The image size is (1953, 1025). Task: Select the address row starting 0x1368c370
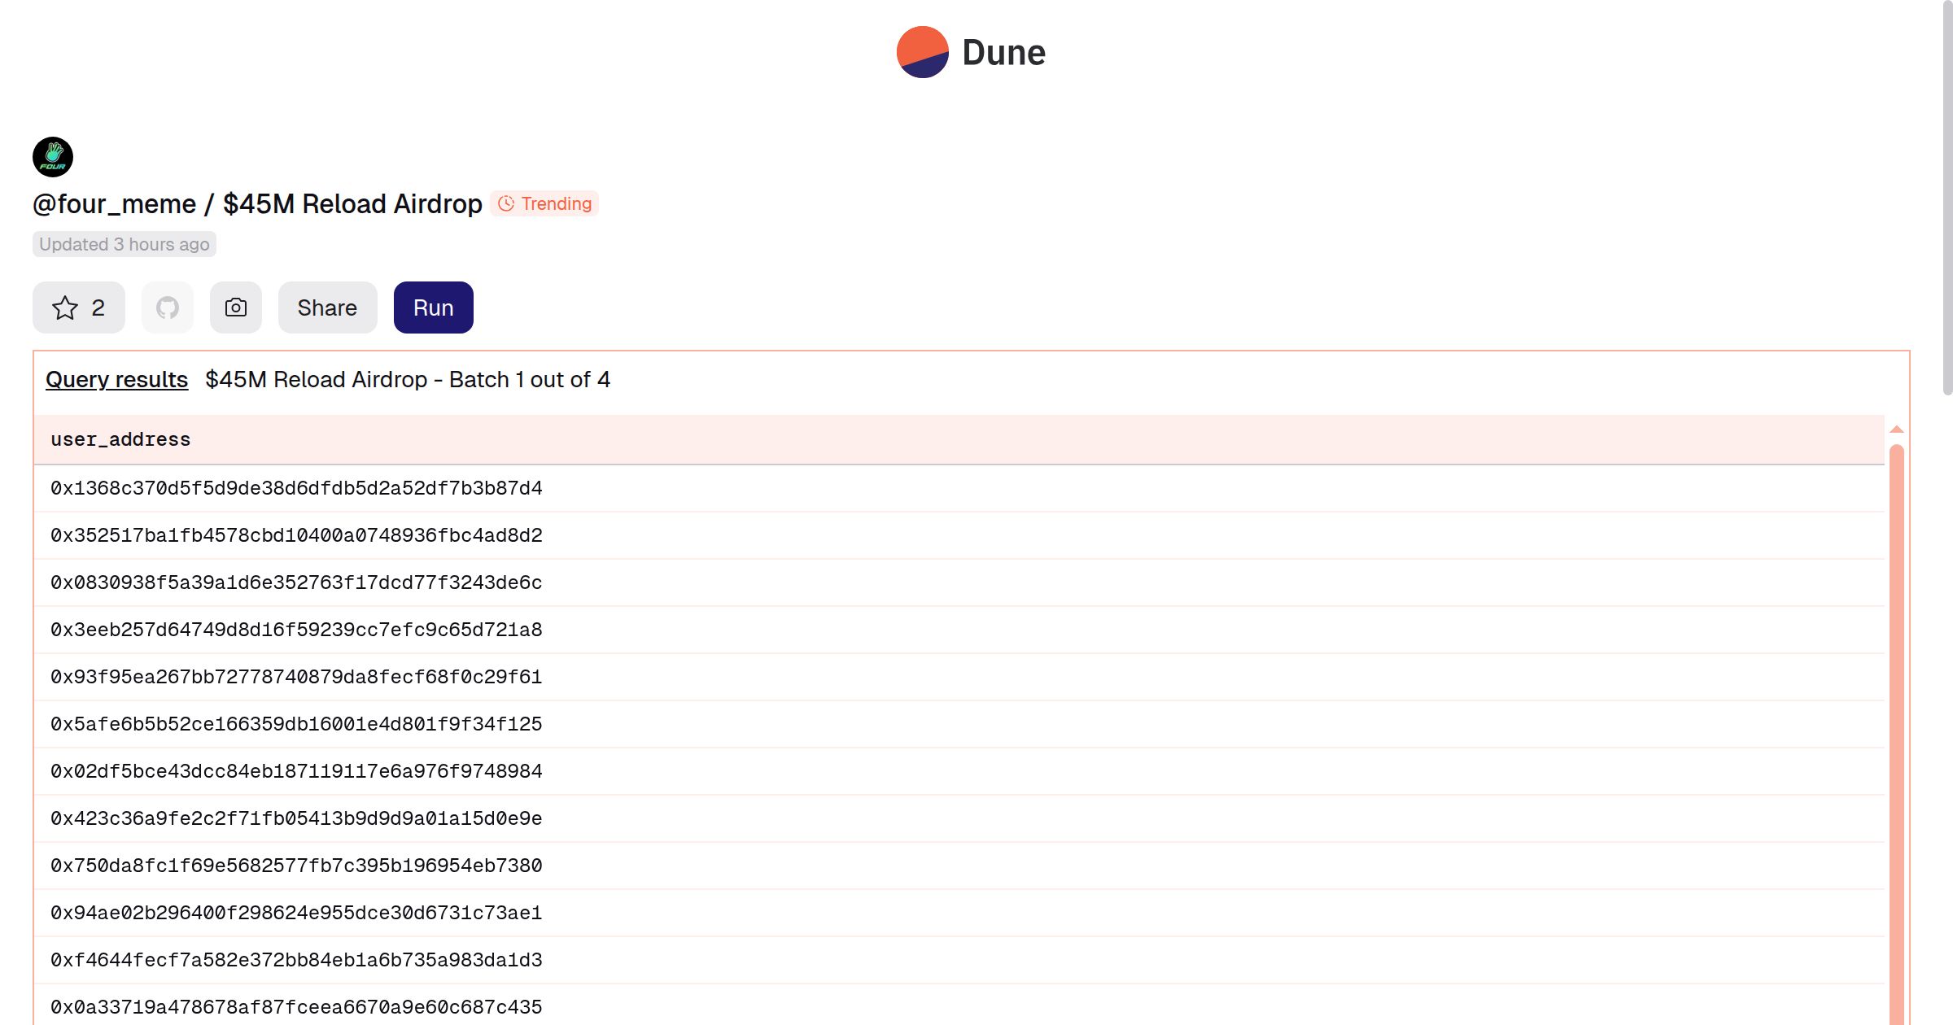(296, 488)
